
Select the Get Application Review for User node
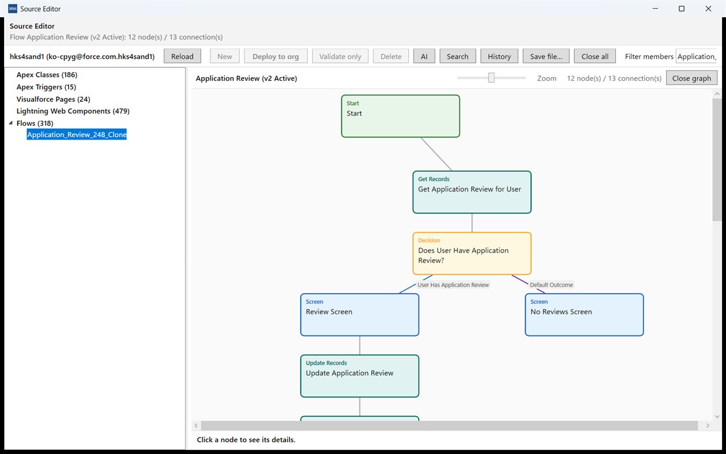(472, 192)
